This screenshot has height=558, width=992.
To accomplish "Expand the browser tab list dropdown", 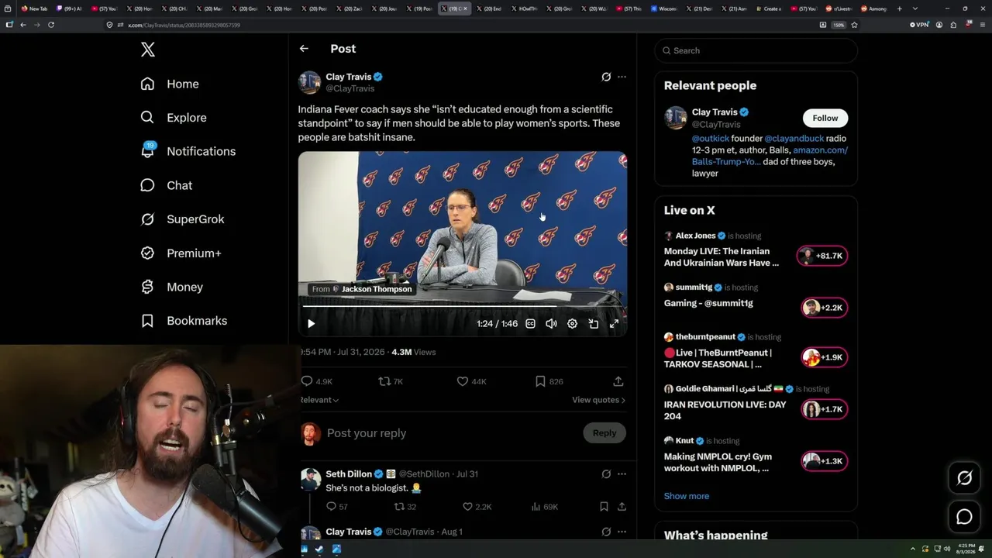I will (915, 9).
